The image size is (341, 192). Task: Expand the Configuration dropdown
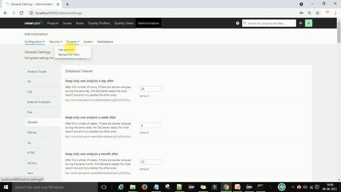pyautogui.click(x=34, y=42)
